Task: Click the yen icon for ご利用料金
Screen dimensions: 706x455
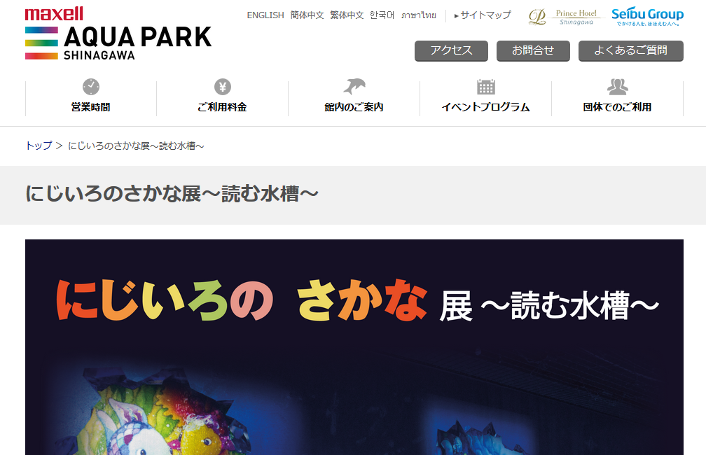Action: click(223, 86)
